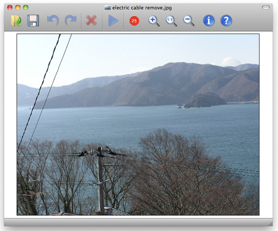The height and width of the screenshot is (231, 278).
Task: Start inpainting with the blue play triangle
Action: (113, 20)
